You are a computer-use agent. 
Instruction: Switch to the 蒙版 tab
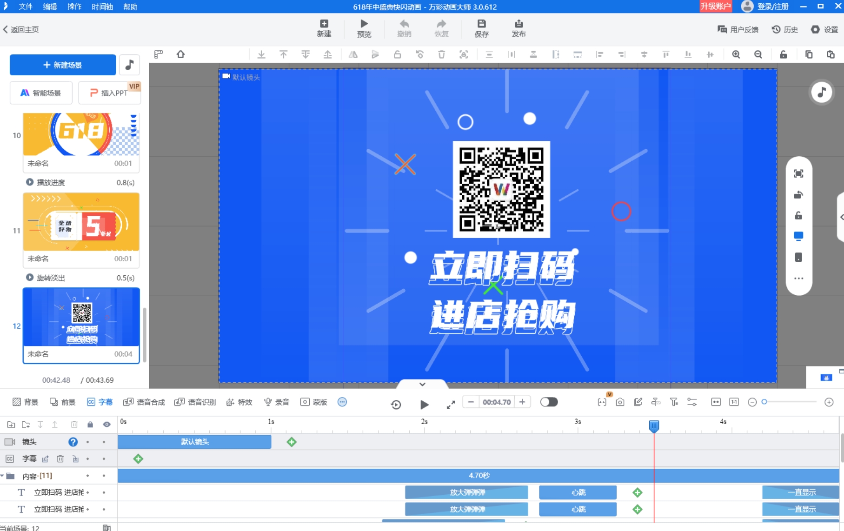[x=314, y=402]
